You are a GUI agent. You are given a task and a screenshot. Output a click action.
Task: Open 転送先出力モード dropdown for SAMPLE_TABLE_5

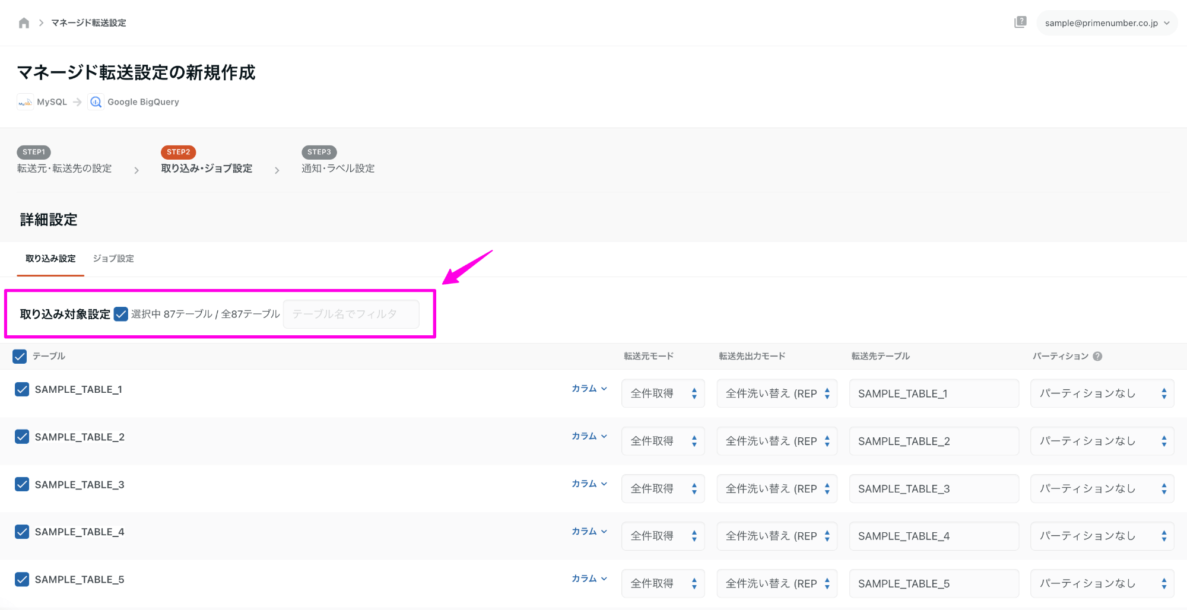[777, 583]
